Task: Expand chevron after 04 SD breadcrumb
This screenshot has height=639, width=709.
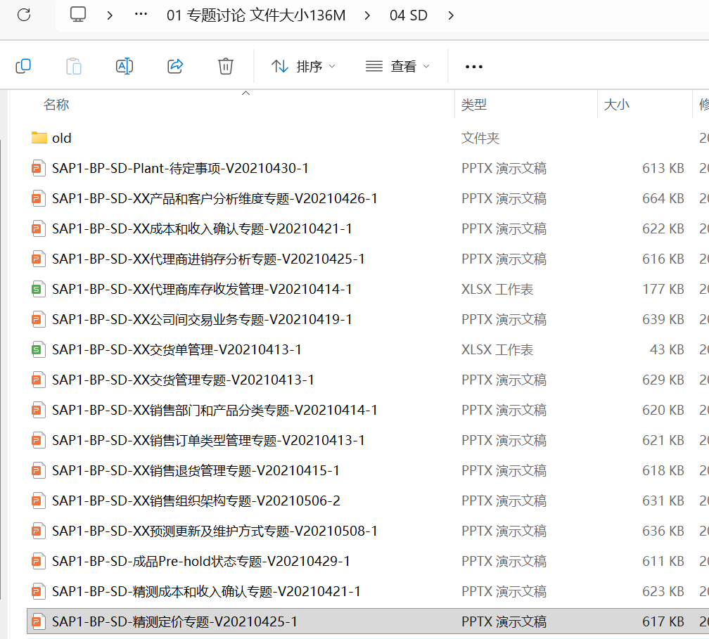Action: pyautogui.click(x=451, y=15)
